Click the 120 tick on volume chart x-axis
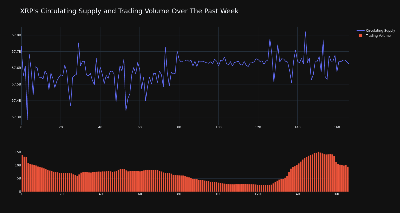 [258, 194]
